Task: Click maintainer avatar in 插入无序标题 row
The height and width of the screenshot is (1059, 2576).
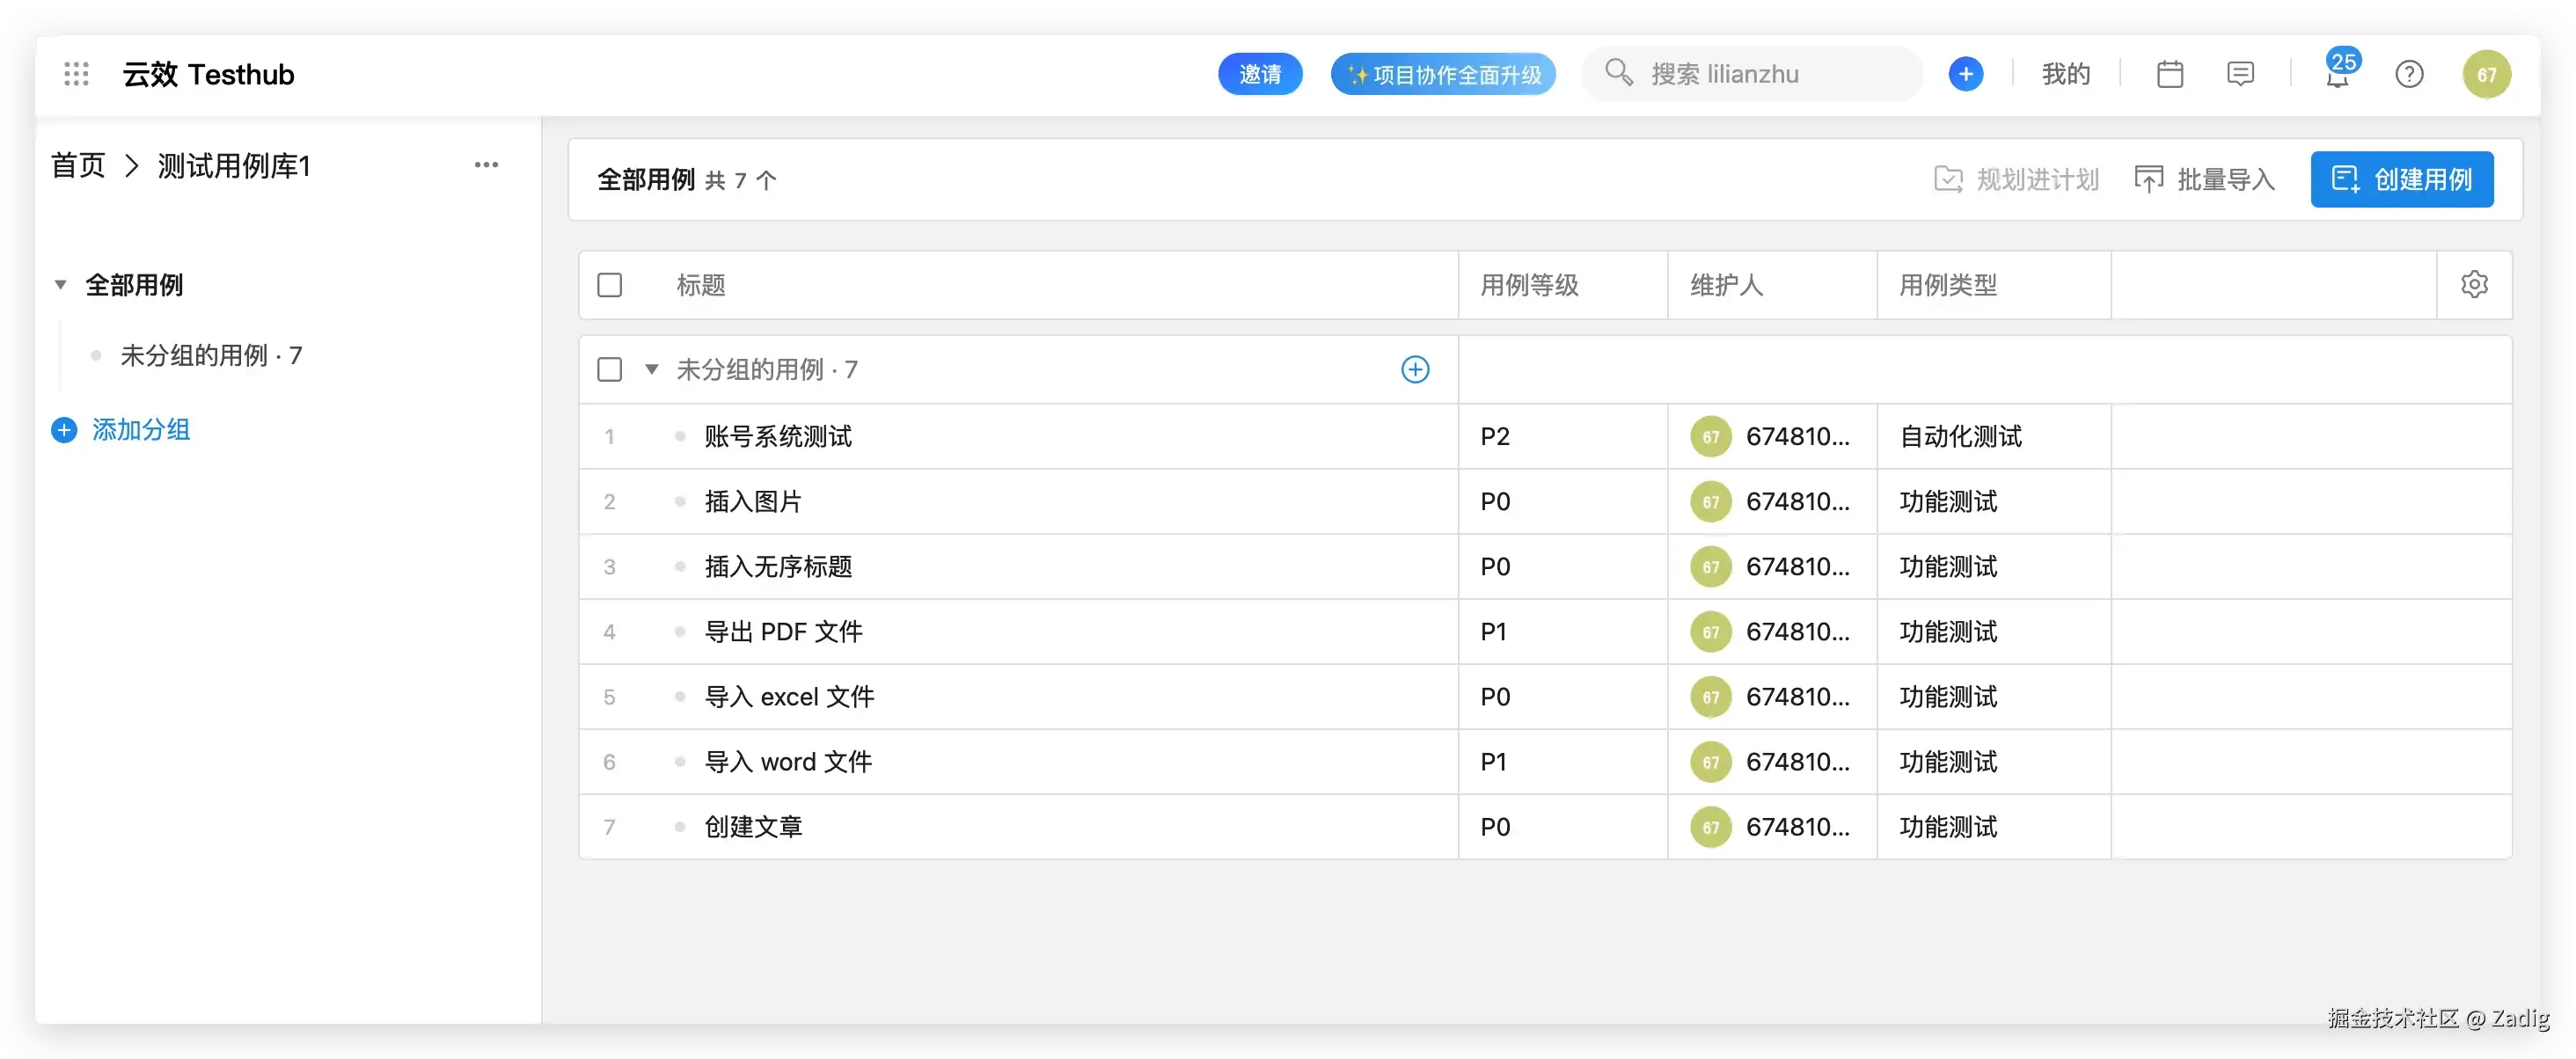Action: coord(1710,567)
